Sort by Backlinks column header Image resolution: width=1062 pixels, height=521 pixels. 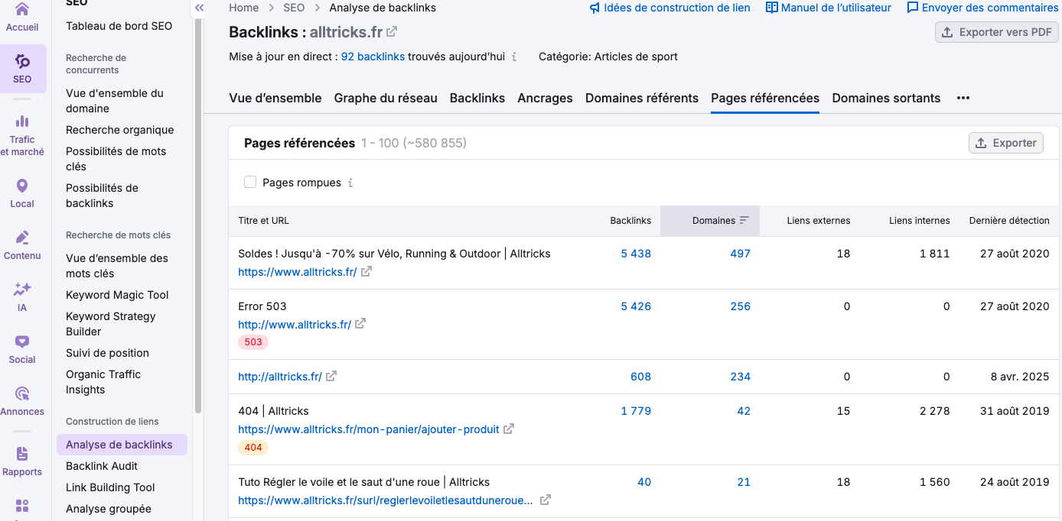click(630, 221)
